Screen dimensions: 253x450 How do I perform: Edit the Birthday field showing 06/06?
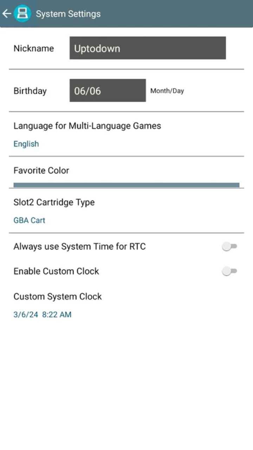pyautogui.click(x=108, y=91)
